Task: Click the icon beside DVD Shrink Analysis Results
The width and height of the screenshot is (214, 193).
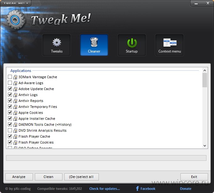Action: 15,130
